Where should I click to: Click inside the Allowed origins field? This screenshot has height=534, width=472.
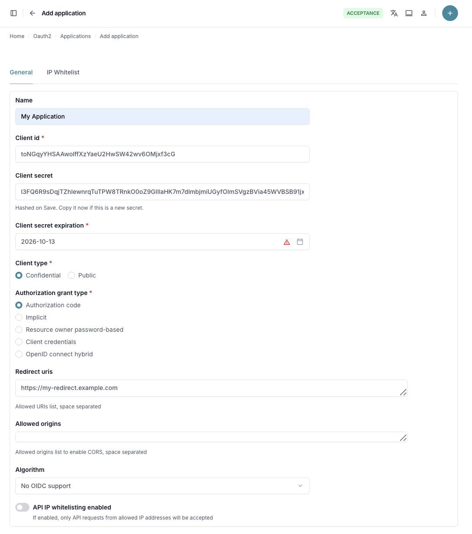(x=211, y=436)
